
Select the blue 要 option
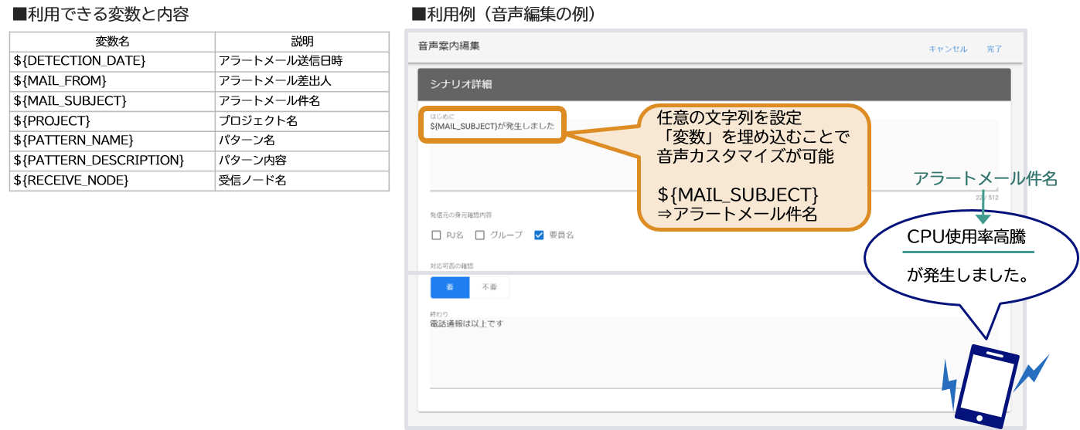coord(450,287)
